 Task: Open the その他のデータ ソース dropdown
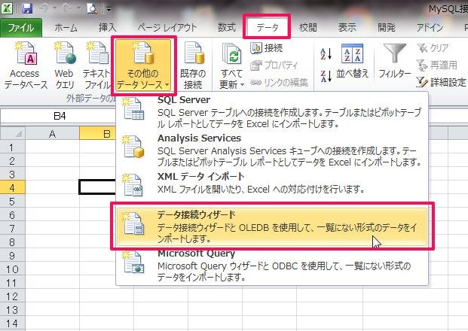(143, 65)
